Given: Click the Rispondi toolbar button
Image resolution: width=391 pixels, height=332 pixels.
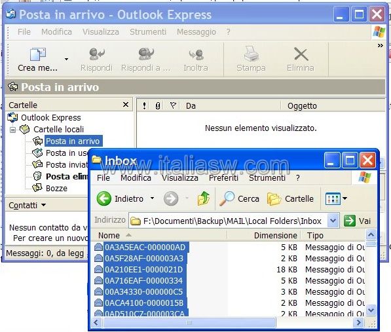Looking at the screenshot, I should [96, 60].
